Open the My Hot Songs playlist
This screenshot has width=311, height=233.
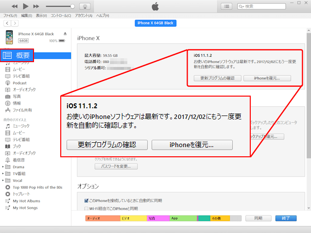(25, 208)
